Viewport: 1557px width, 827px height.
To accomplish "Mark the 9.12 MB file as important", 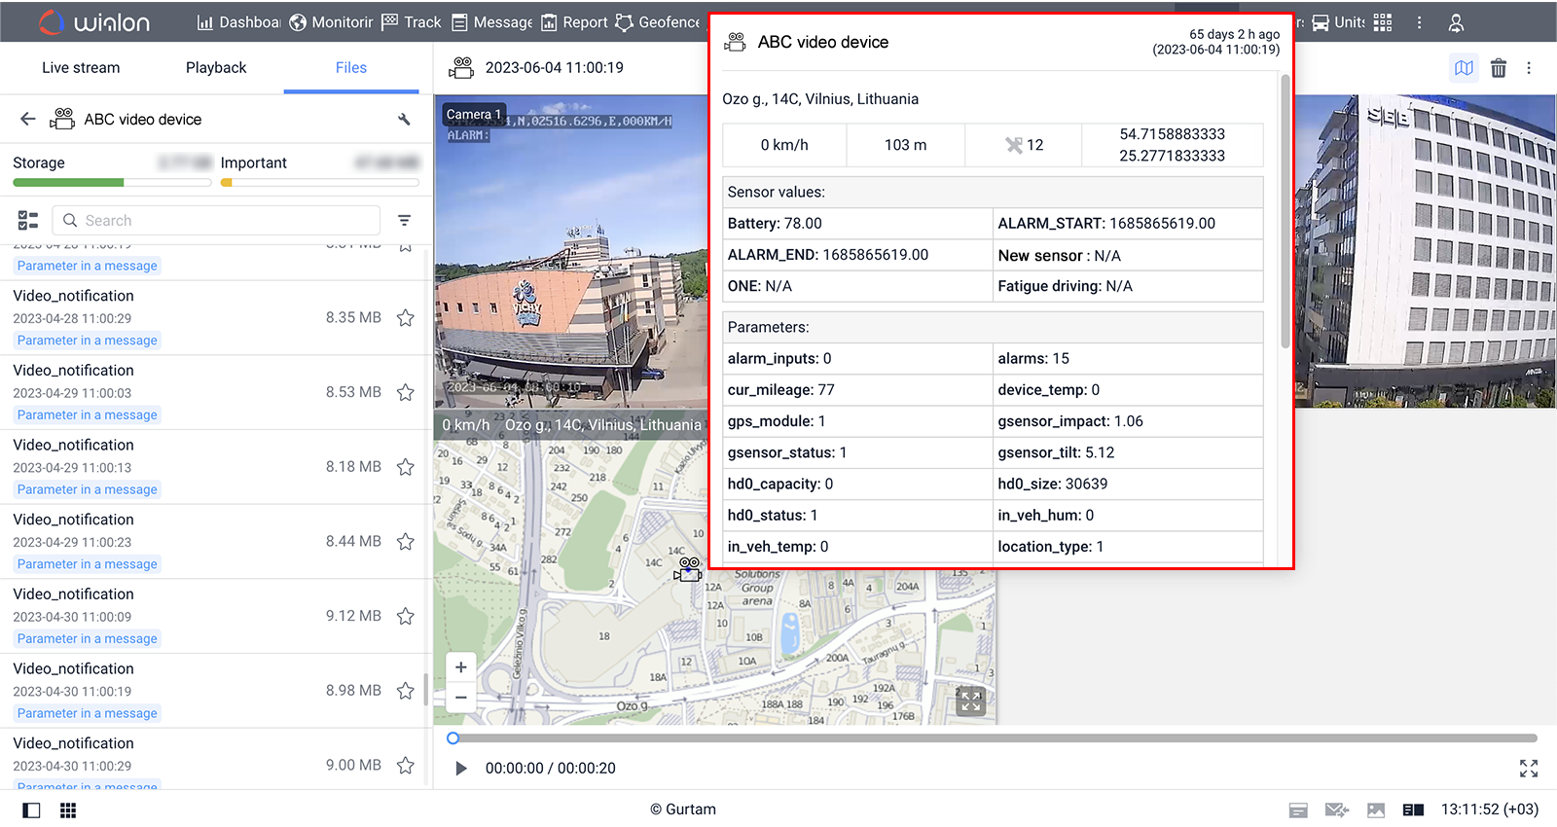I will pos(406,616).
